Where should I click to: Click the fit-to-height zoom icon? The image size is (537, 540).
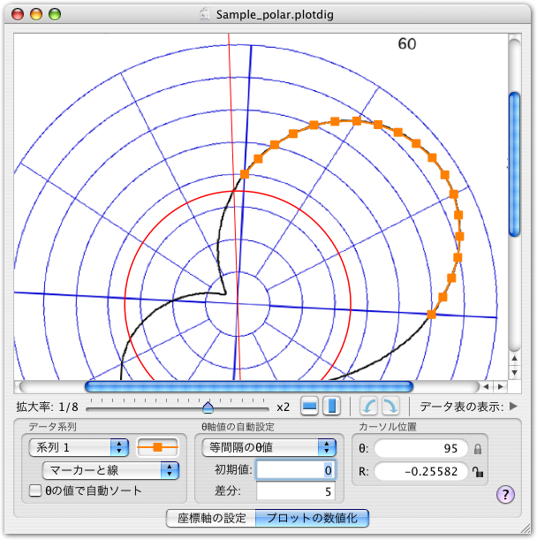pos(331,407)
